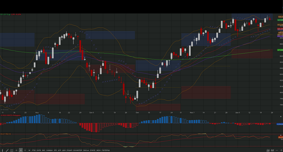
Task: Switch to monthly timeframe (Μ)
Action: click(29, 150)
